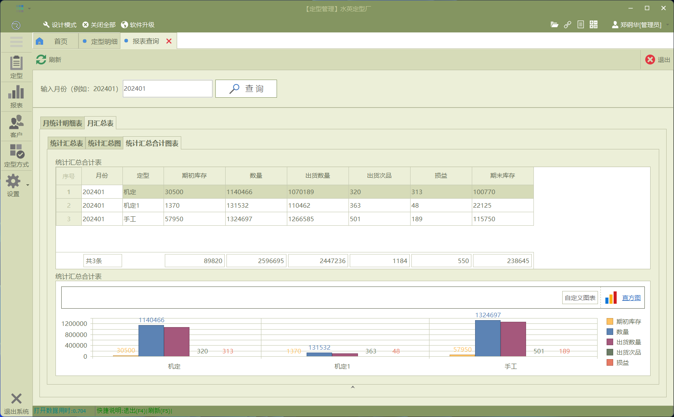Viewport: 674px width, 417px height.
Task: Open the 直方图 link
Action: pos(631,298)
